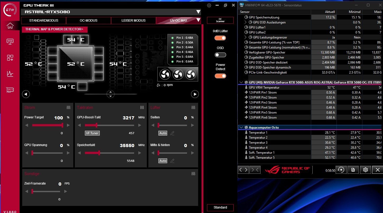Go to next thermal map view
Image resolution: width=383 pixels, height=213 pixels.
(195, 94)
